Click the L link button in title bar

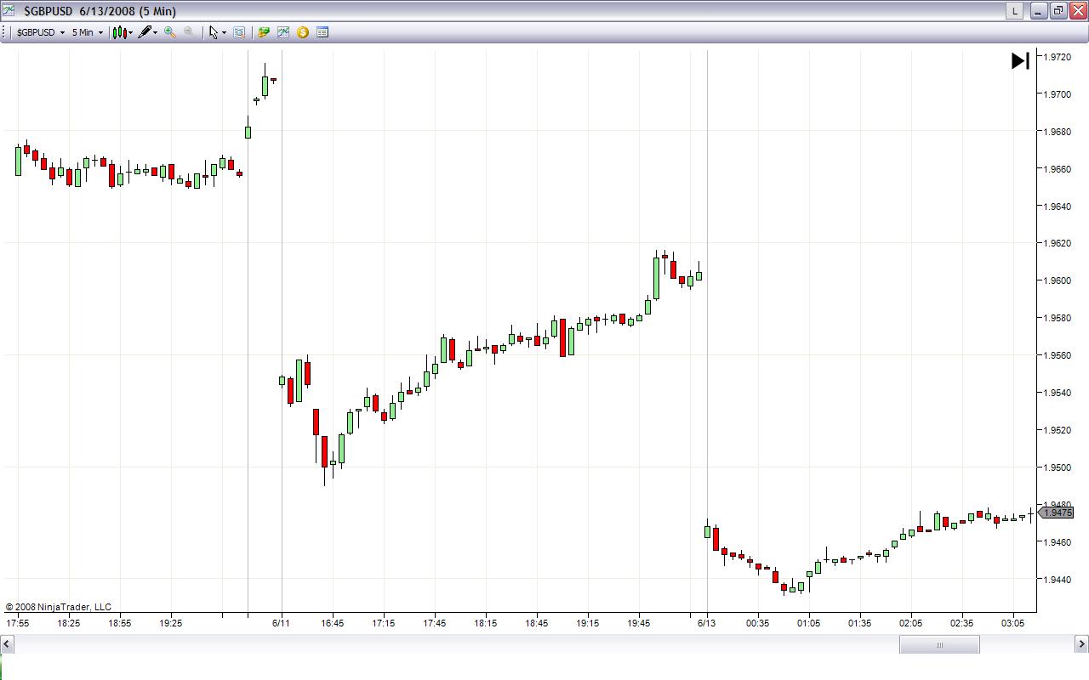click(1014, 11)
